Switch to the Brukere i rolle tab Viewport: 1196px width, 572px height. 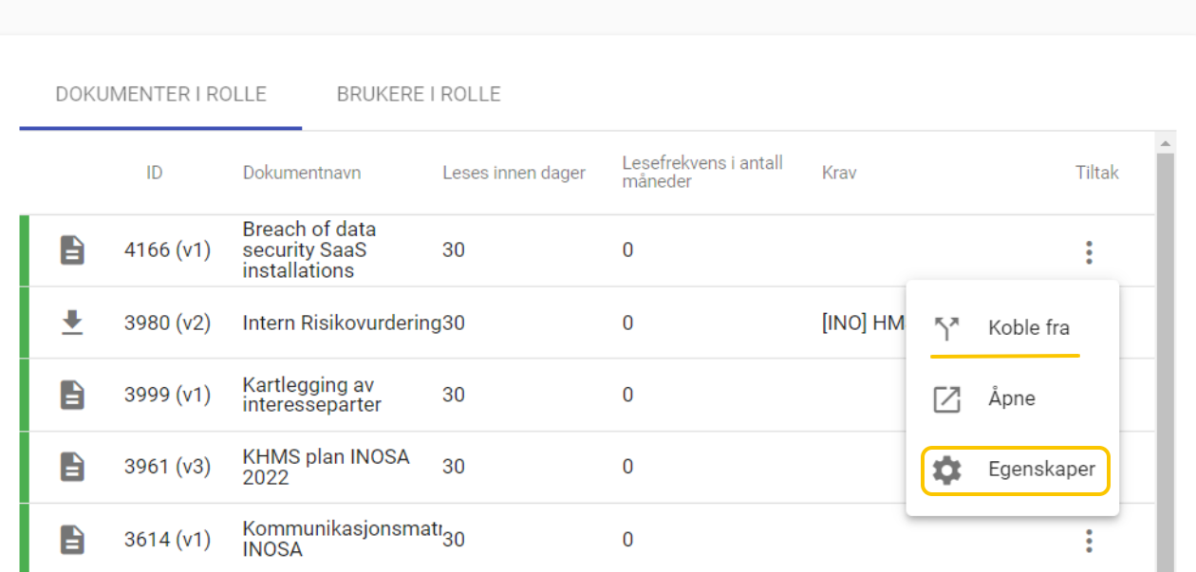pos(419,95)
